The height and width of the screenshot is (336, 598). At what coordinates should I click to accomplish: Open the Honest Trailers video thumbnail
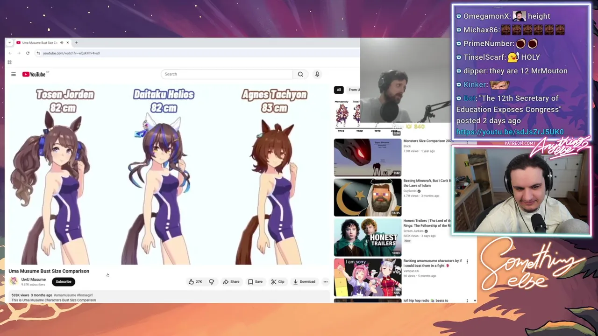pyautogui.click(x=368, y=238)
